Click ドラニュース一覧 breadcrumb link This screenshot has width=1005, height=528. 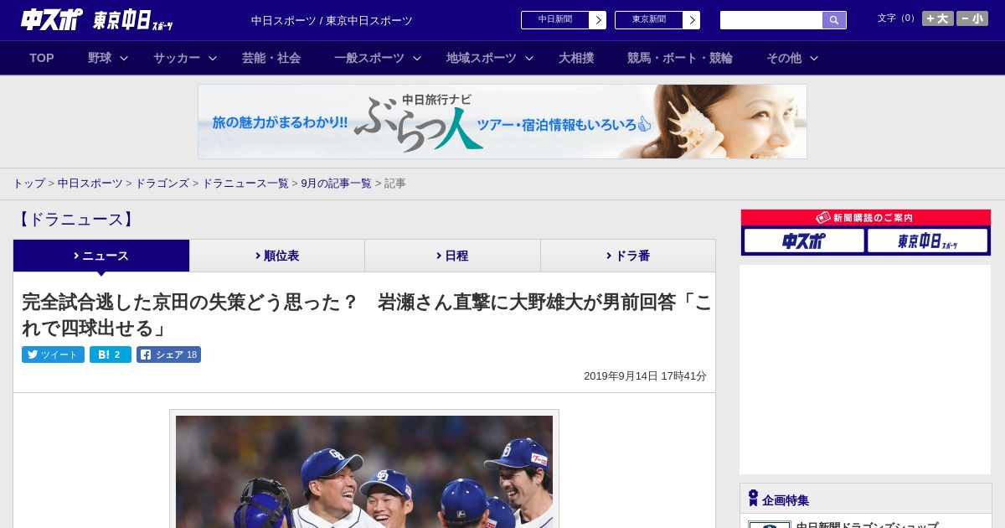(245, 184)
